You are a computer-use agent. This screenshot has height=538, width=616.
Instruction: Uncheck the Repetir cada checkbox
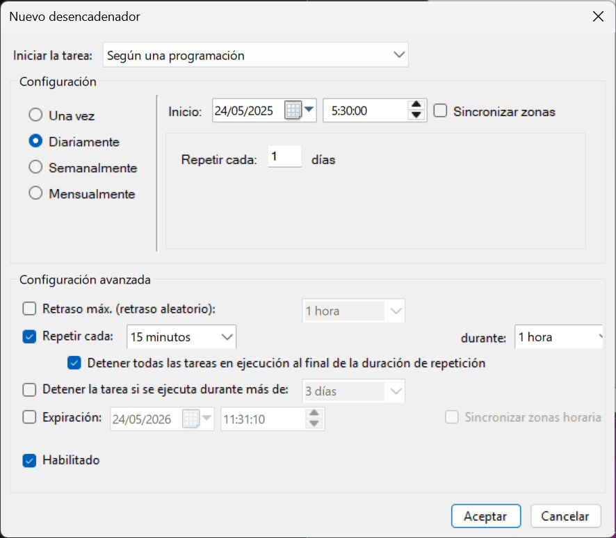29,336
